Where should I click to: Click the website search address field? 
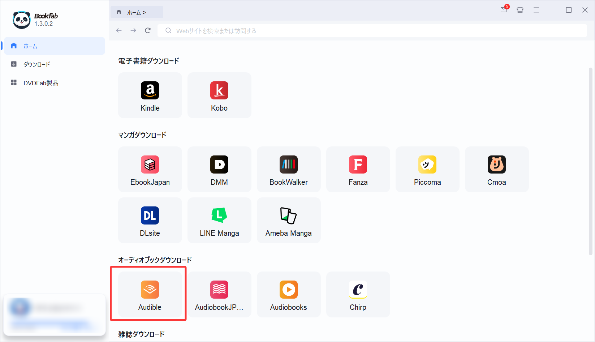(372, 31)
